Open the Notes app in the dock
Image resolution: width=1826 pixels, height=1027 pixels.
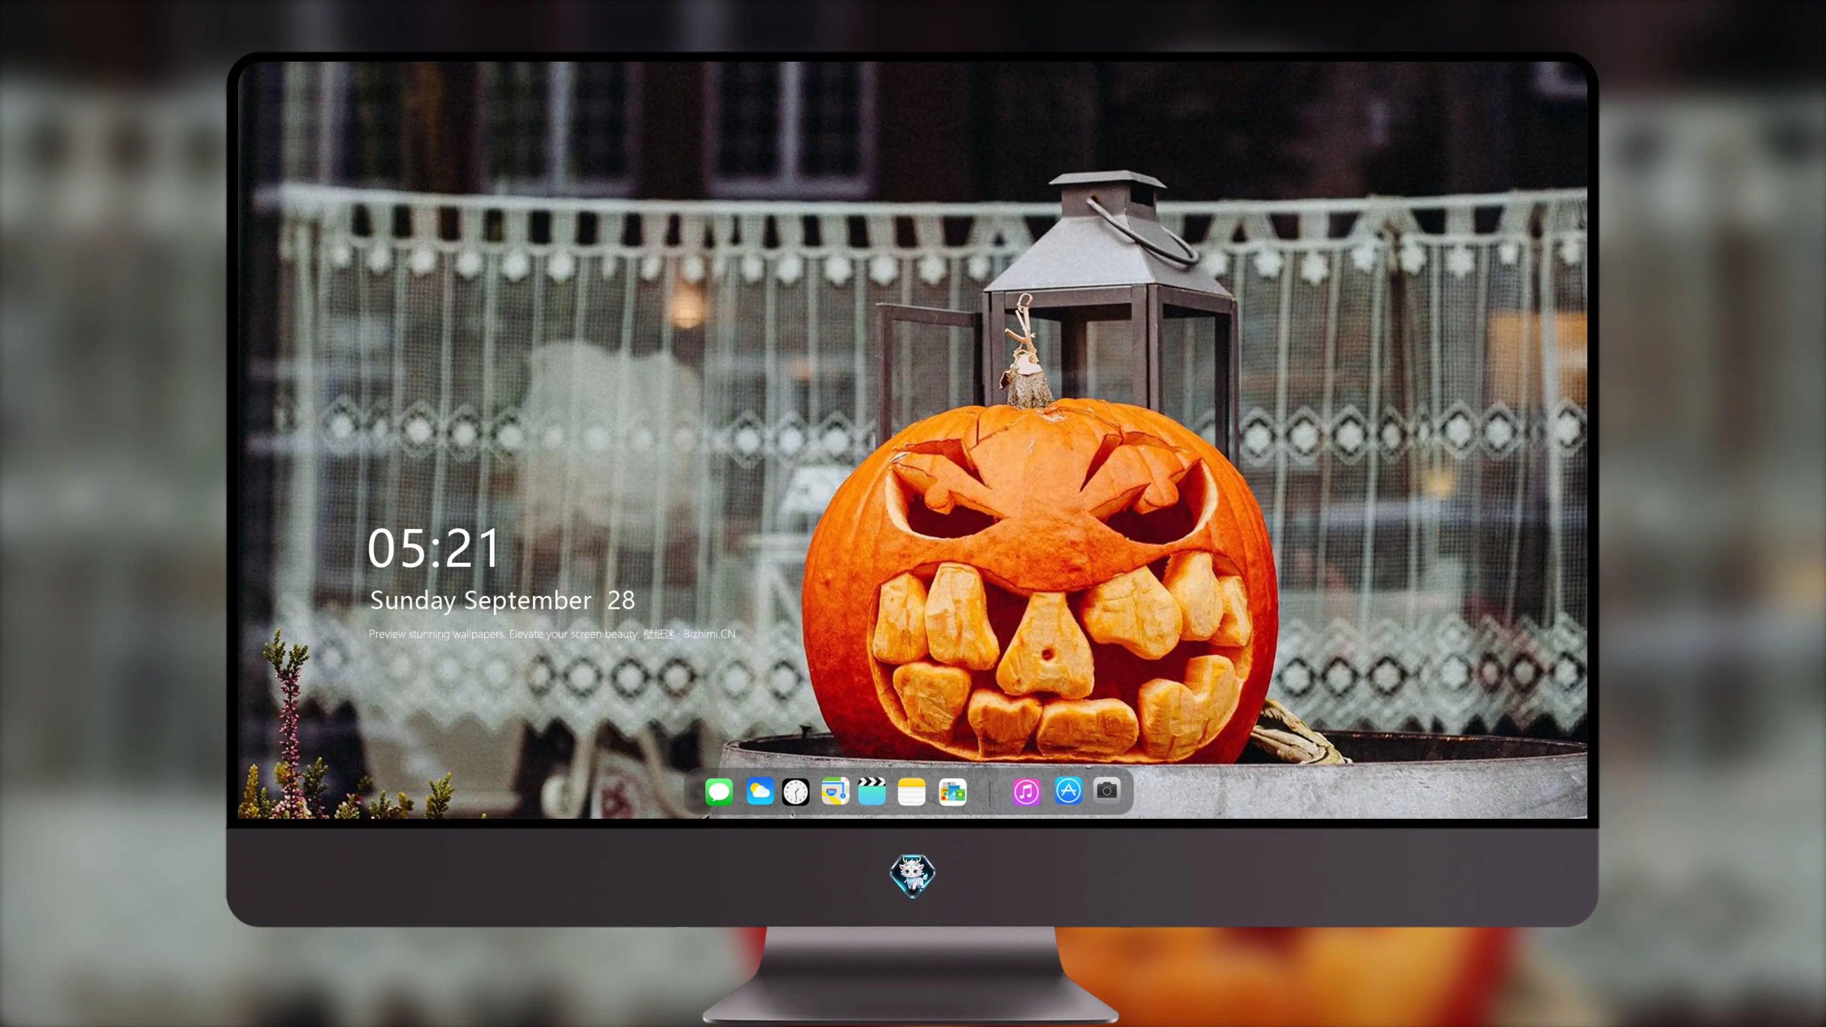(912, 792)
